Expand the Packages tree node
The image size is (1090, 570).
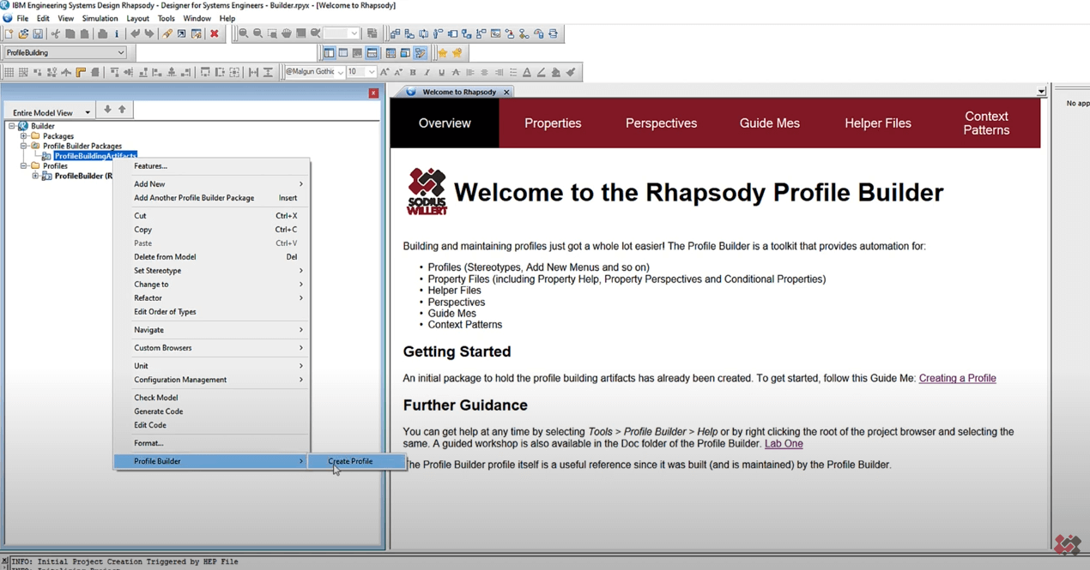[24, 136]
